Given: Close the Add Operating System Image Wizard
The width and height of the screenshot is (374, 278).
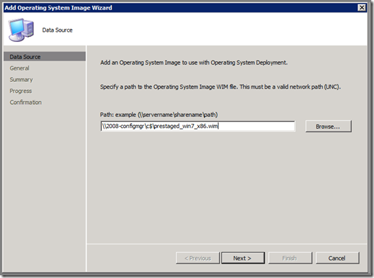Looking at the screenshot, I should (362, 8).
